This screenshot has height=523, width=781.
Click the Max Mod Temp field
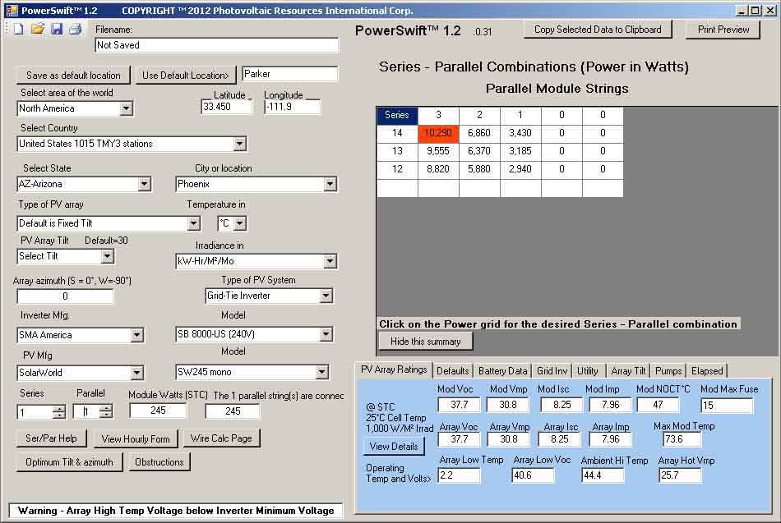click(x=682, y=440)
